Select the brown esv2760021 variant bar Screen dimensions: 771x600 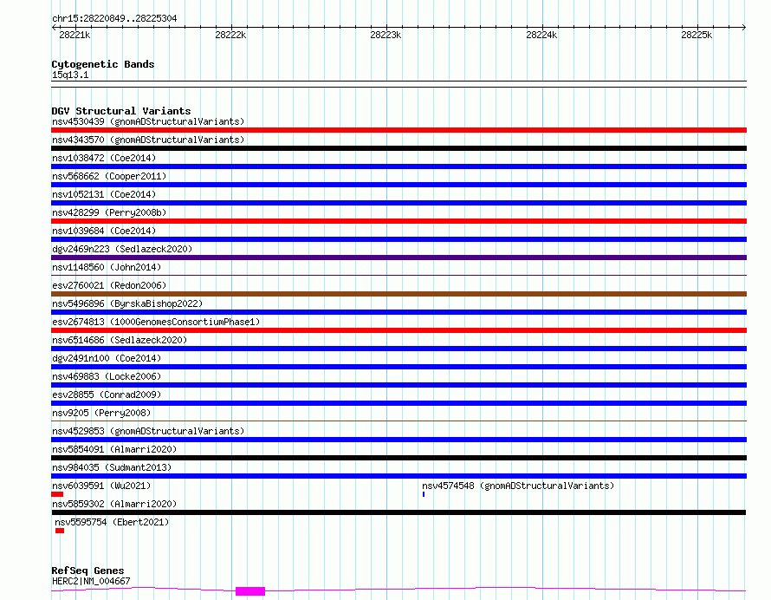tap(398, 294)
